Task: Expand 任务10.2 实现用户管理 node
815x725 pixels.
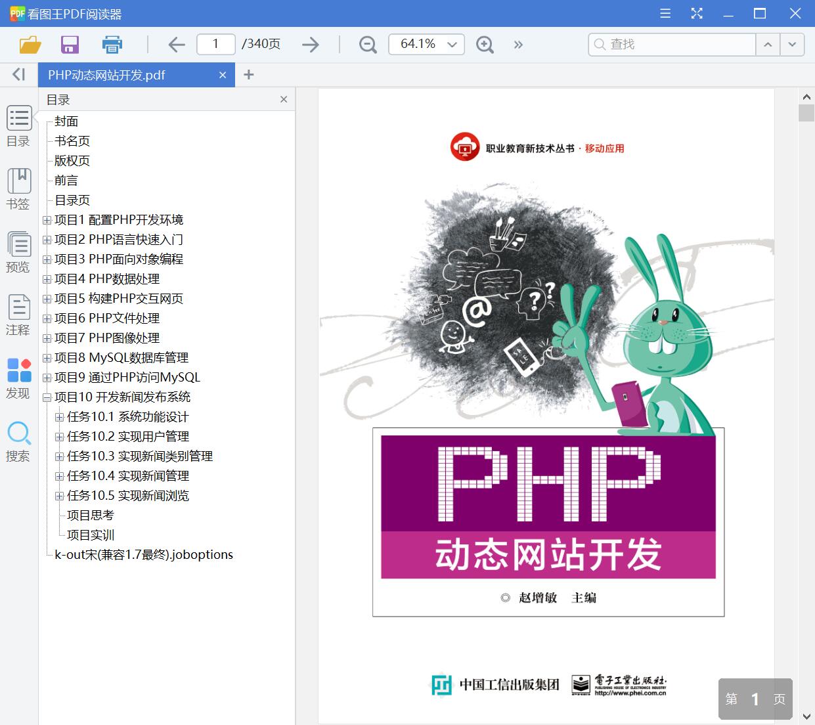Action: (x=60, y=437)
